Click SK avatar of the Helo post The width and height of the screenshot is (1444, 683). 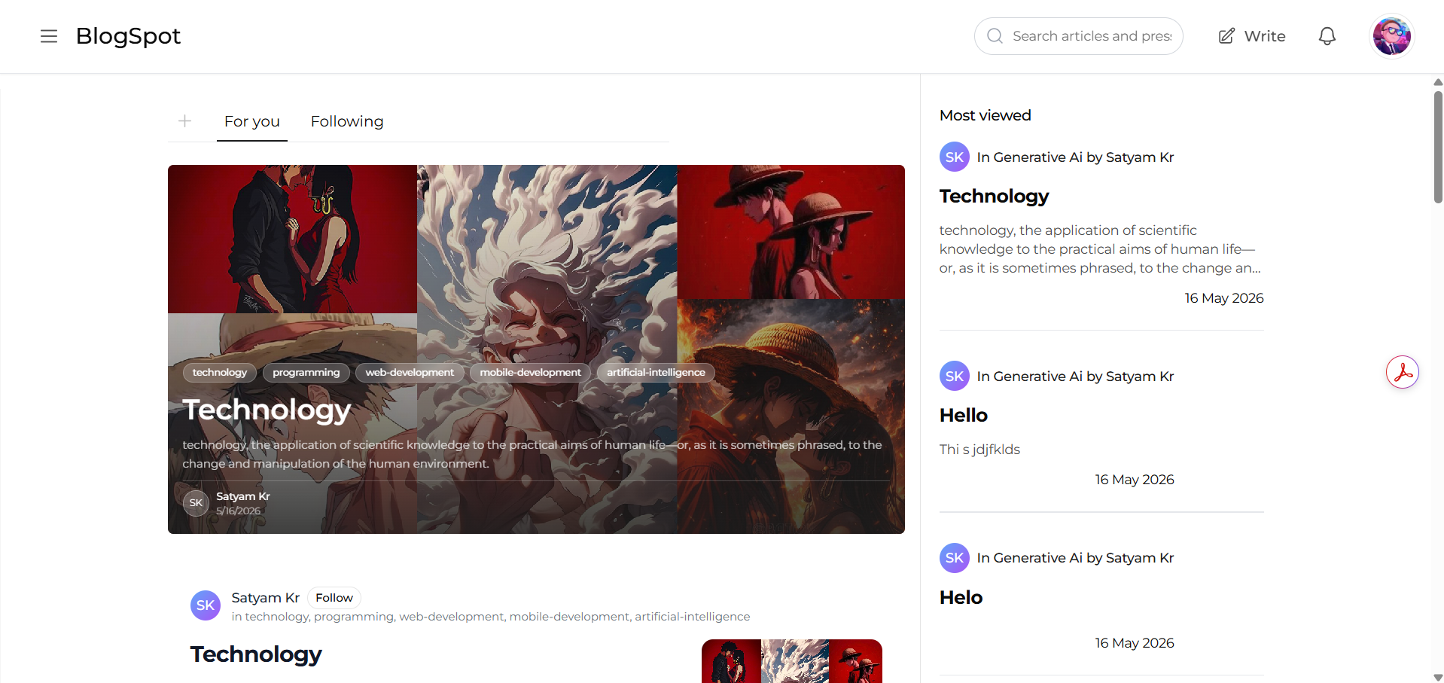955,558
